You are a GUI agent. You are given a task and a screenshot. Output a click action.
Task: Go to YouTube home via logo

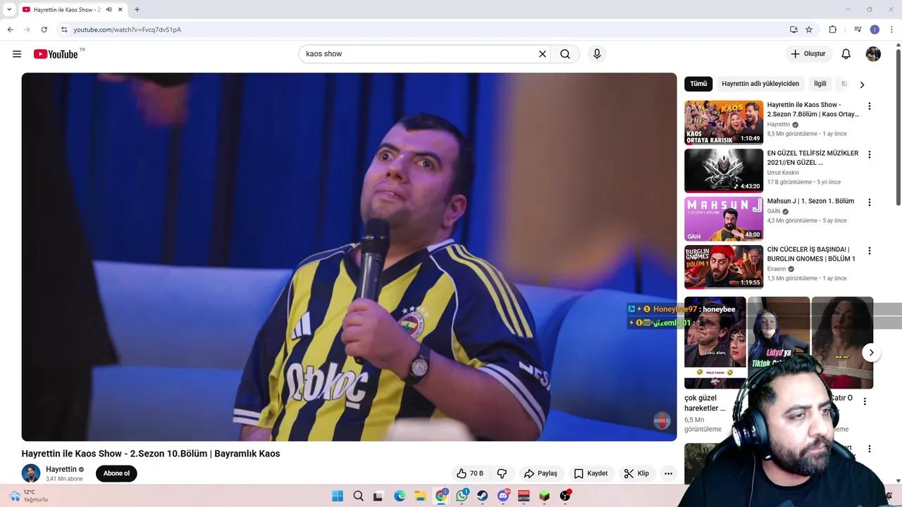point(56,54)
